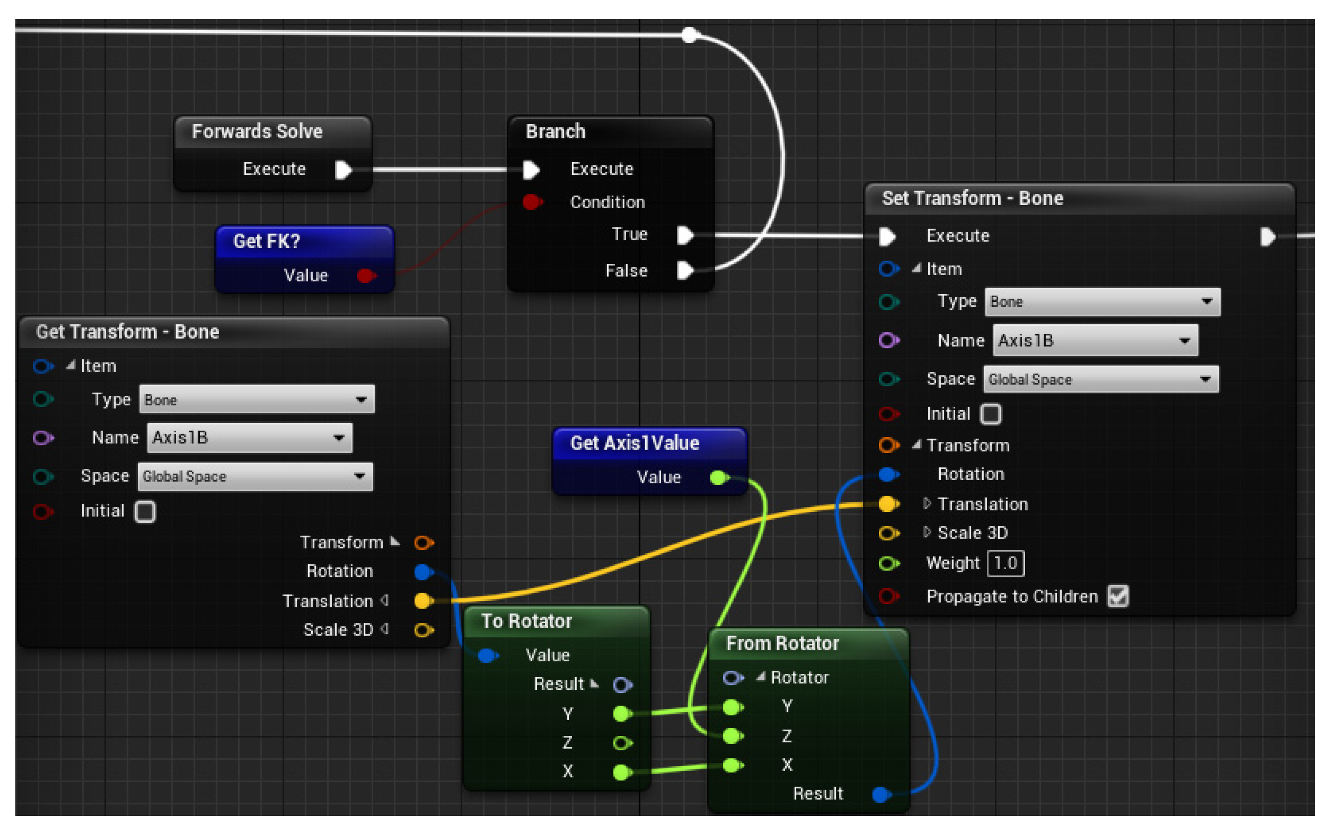The image size is (1336, 833).
Task: Open Type dropdown in Get Transform node
Action: click(x=257, y=399)
